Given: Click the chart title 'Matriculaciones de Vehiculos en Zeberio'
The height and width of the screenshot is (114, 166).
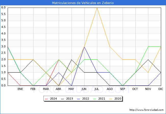Looking at the screenshot, I should (83, 3).
